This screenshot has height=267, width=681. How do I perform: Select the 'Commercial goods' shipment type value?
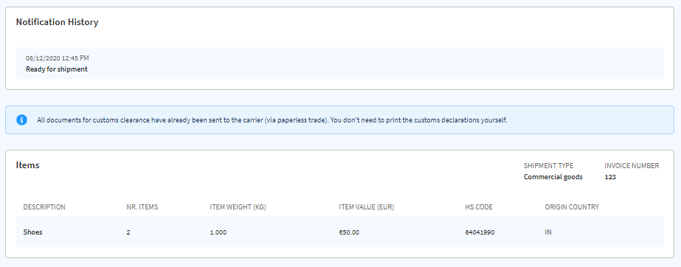(x=553, y=177)
